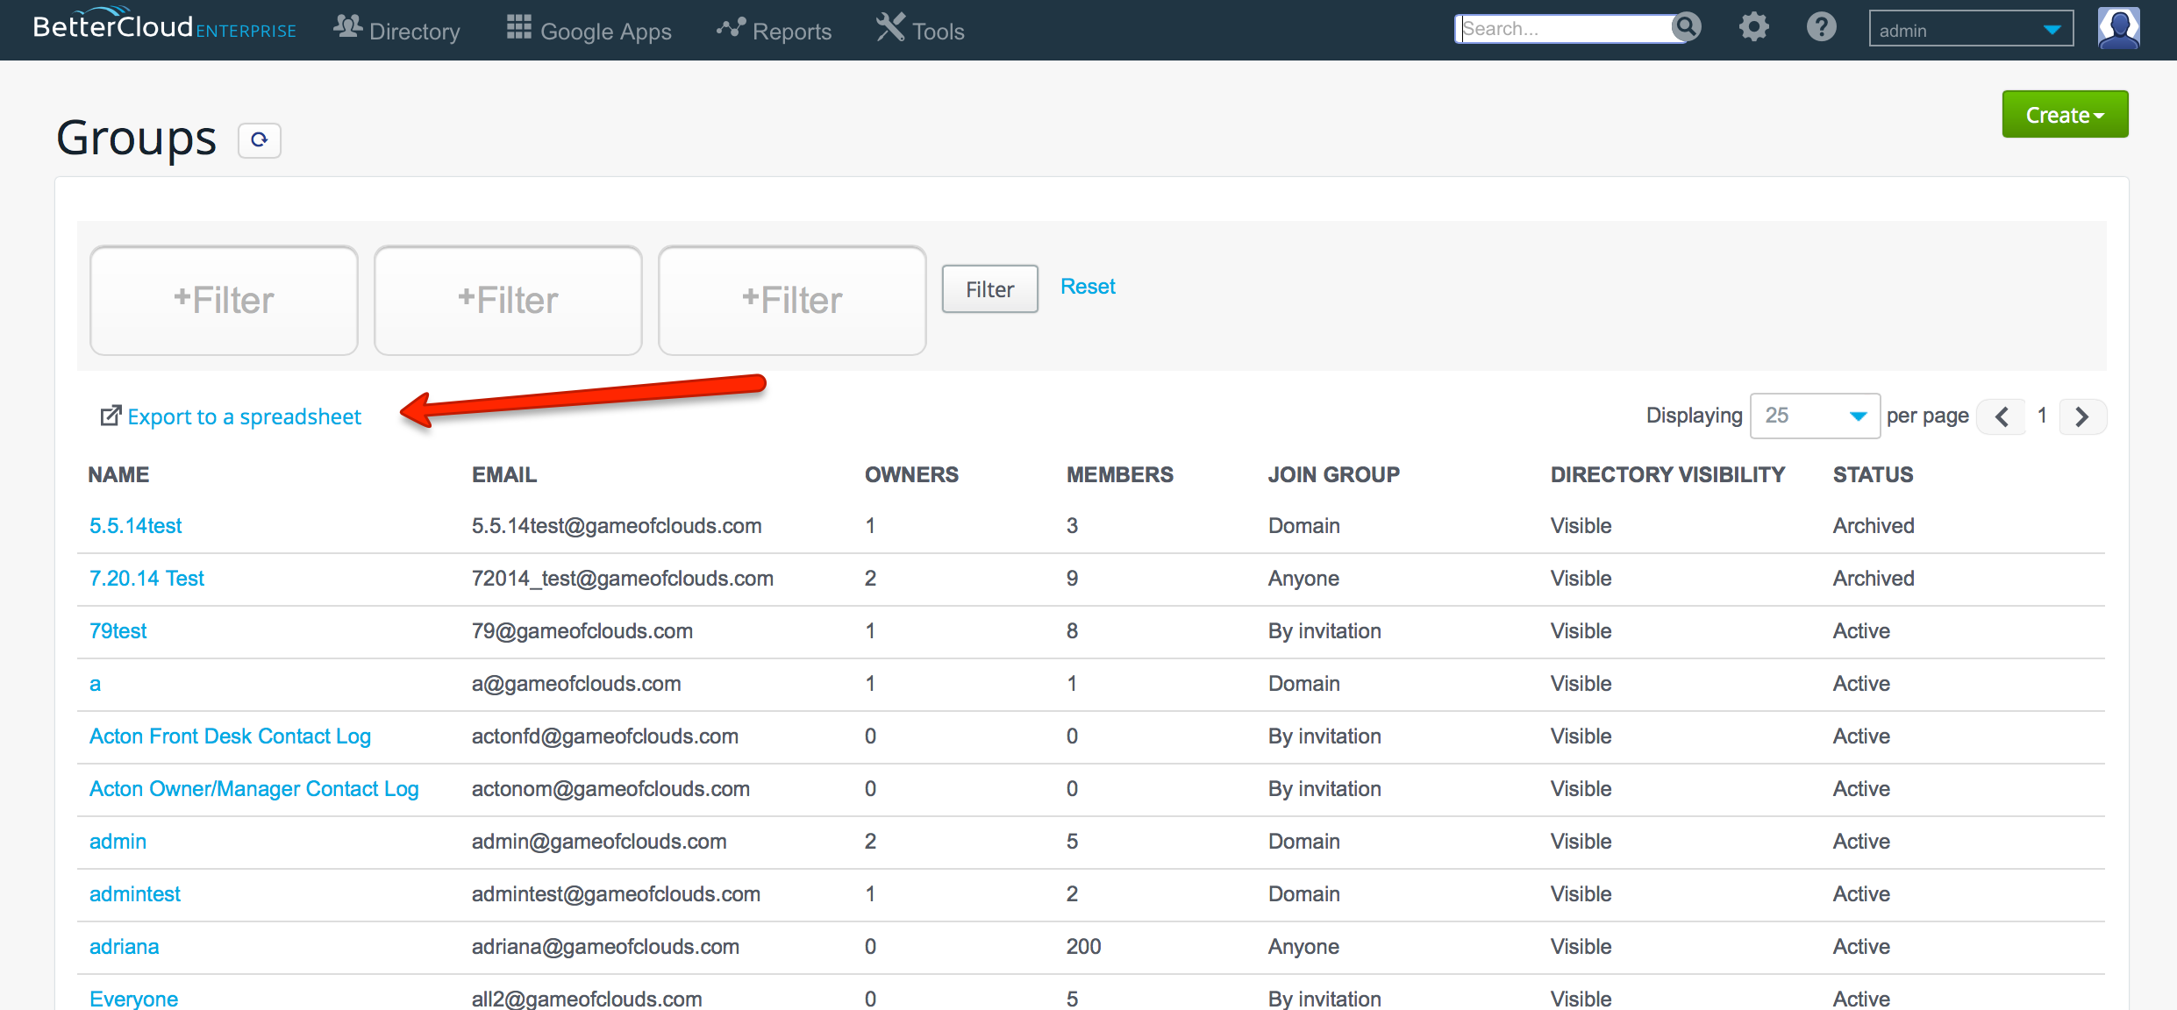The height and width of the screenshot is (1010, 2177).
Task: Go to next page arrow
Action: [x=2081, y=416]
